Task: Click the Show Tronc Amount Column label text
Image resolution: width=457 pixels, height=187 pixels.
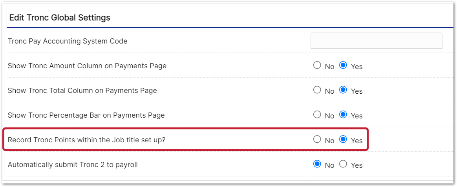Action: (x=87, y=66)
